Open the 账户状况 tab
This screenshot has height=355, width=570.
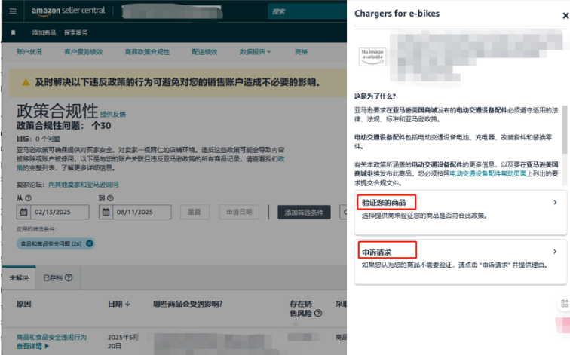(x=29, y=52)
